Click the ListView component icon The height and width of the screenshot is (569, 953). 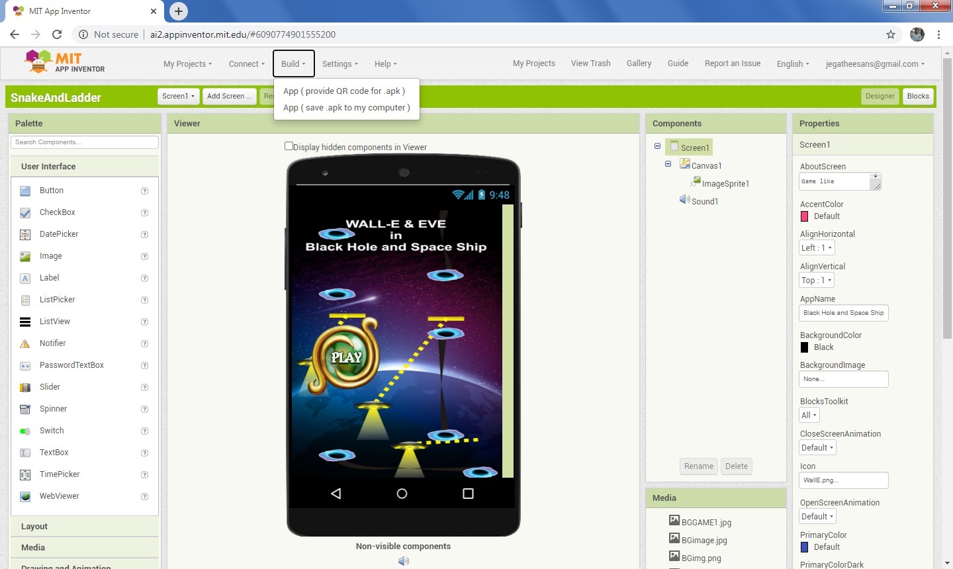coord(25,322)
